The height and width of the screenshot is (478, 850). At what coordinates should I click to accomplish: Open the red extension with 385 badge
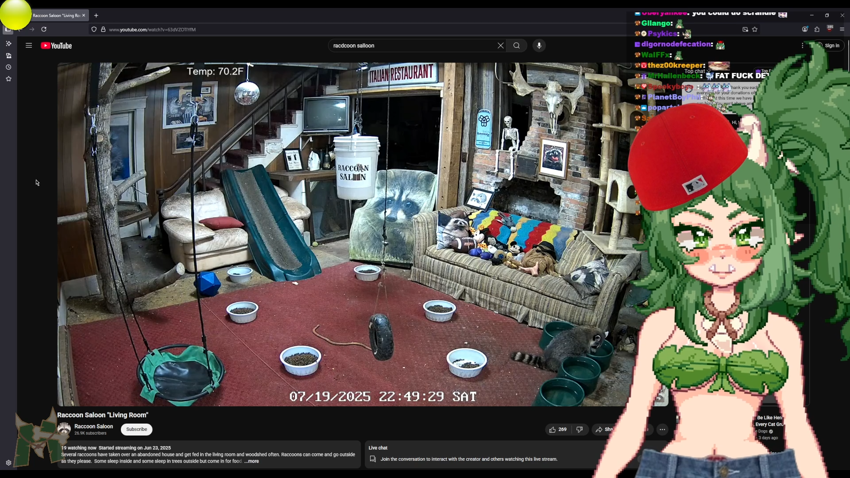[x=830, y=28]
